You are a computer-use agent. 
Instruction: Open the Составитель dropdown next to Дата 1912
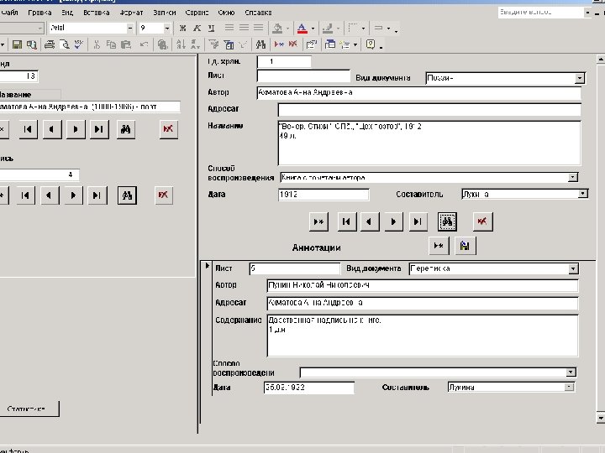coord(582,194)
